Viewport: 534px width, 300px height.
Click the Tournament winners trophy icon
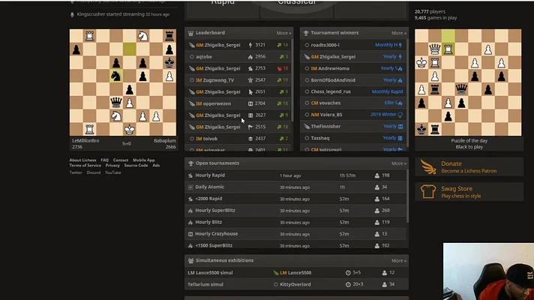(306, 33)
